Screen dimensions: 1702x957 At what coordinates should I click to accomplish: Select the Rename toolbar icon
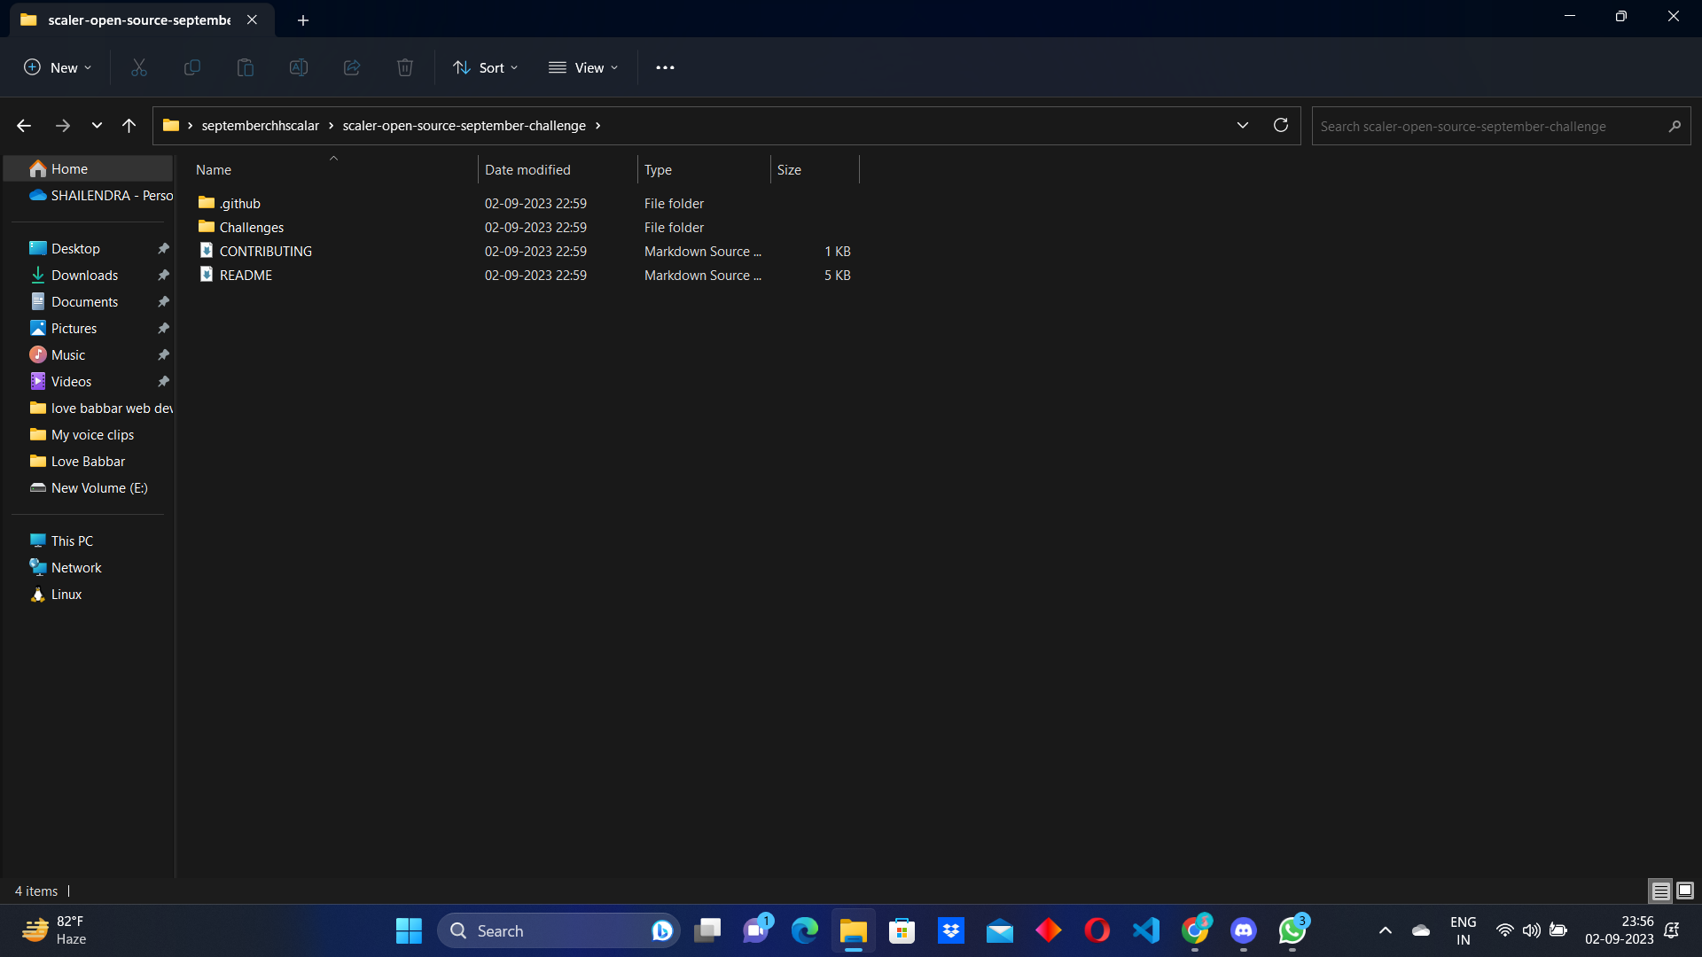pyautogui.click(x=298, y=67)
